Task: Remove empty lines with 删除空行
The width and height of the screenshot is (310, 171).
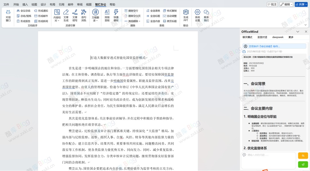Action: pyautogui.click(x=133, y=11)
